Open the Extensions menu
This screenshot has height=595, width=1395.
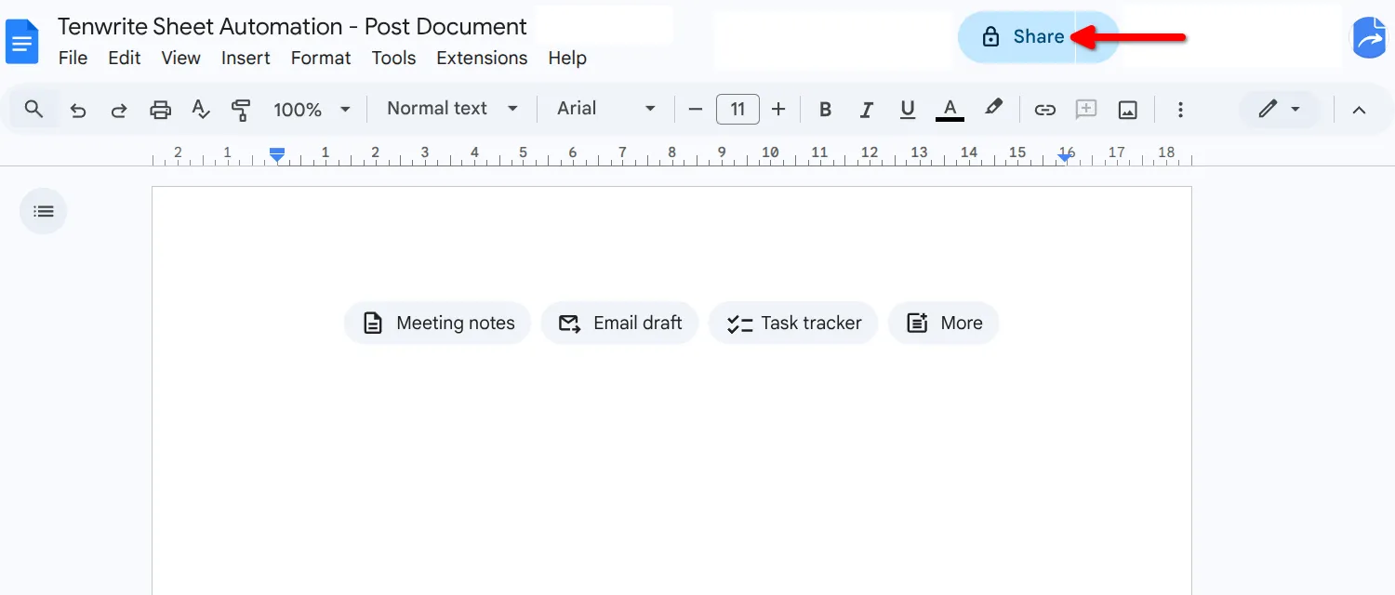[482, 58]
